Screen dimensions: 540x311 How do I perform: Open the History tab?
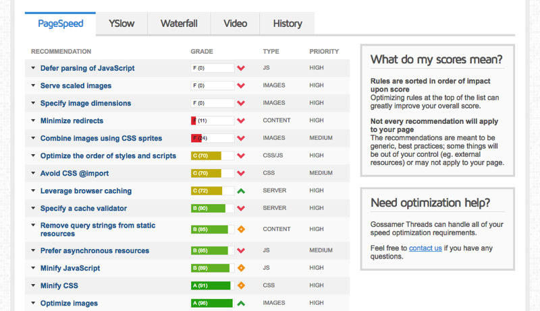pyautogui.click(x=288, y=24)
